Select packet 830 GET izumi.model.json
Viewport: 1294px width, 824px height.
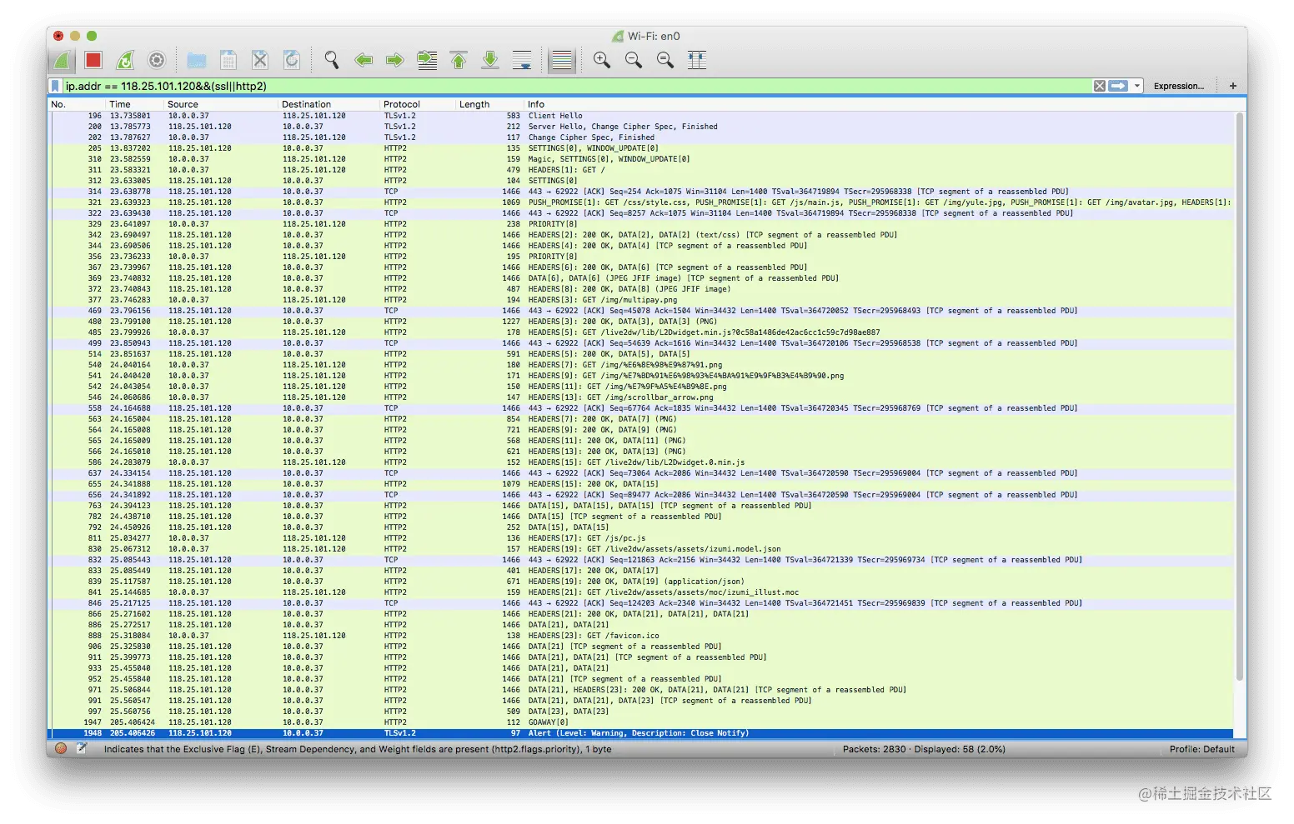(x=641, y=549)
